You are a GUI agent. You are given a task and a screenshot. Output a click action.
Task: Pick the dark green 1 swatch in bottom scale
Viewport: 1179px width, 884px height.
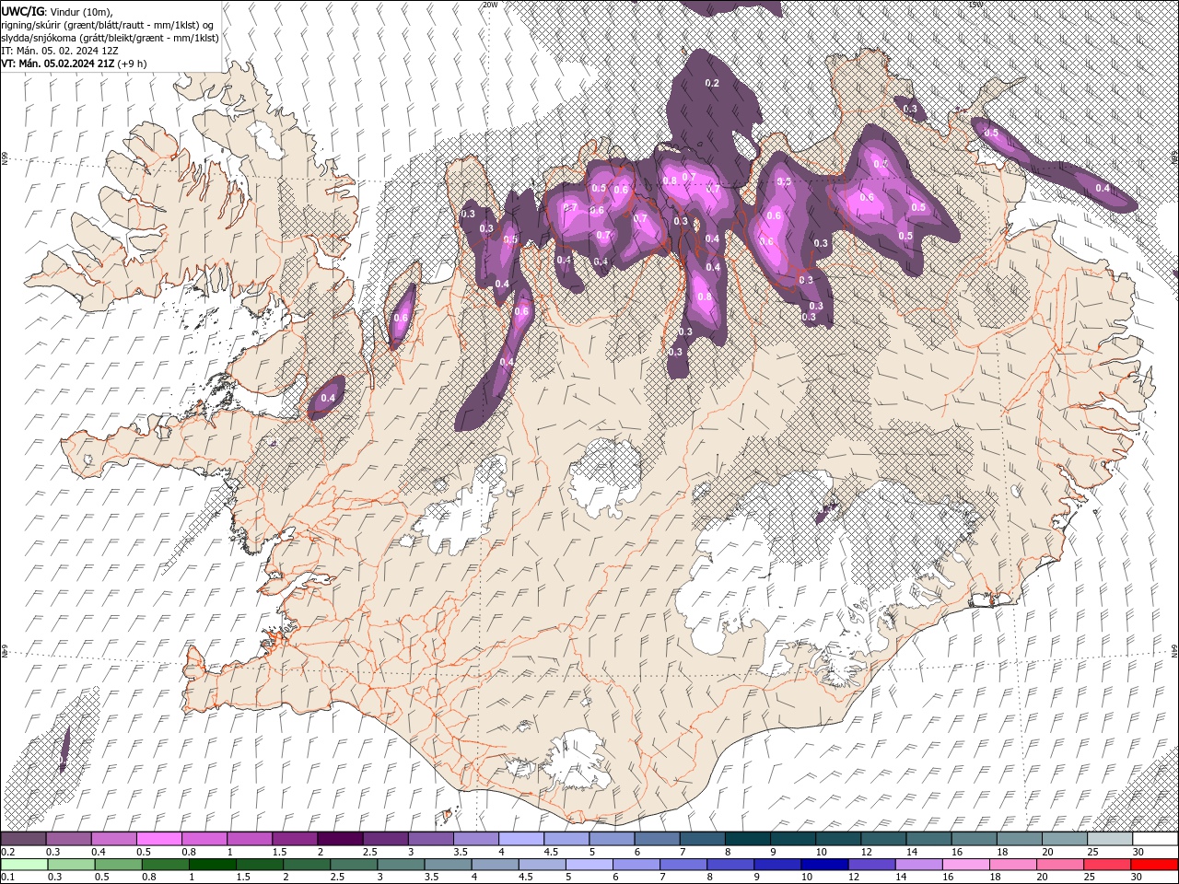tap(213, 865)
